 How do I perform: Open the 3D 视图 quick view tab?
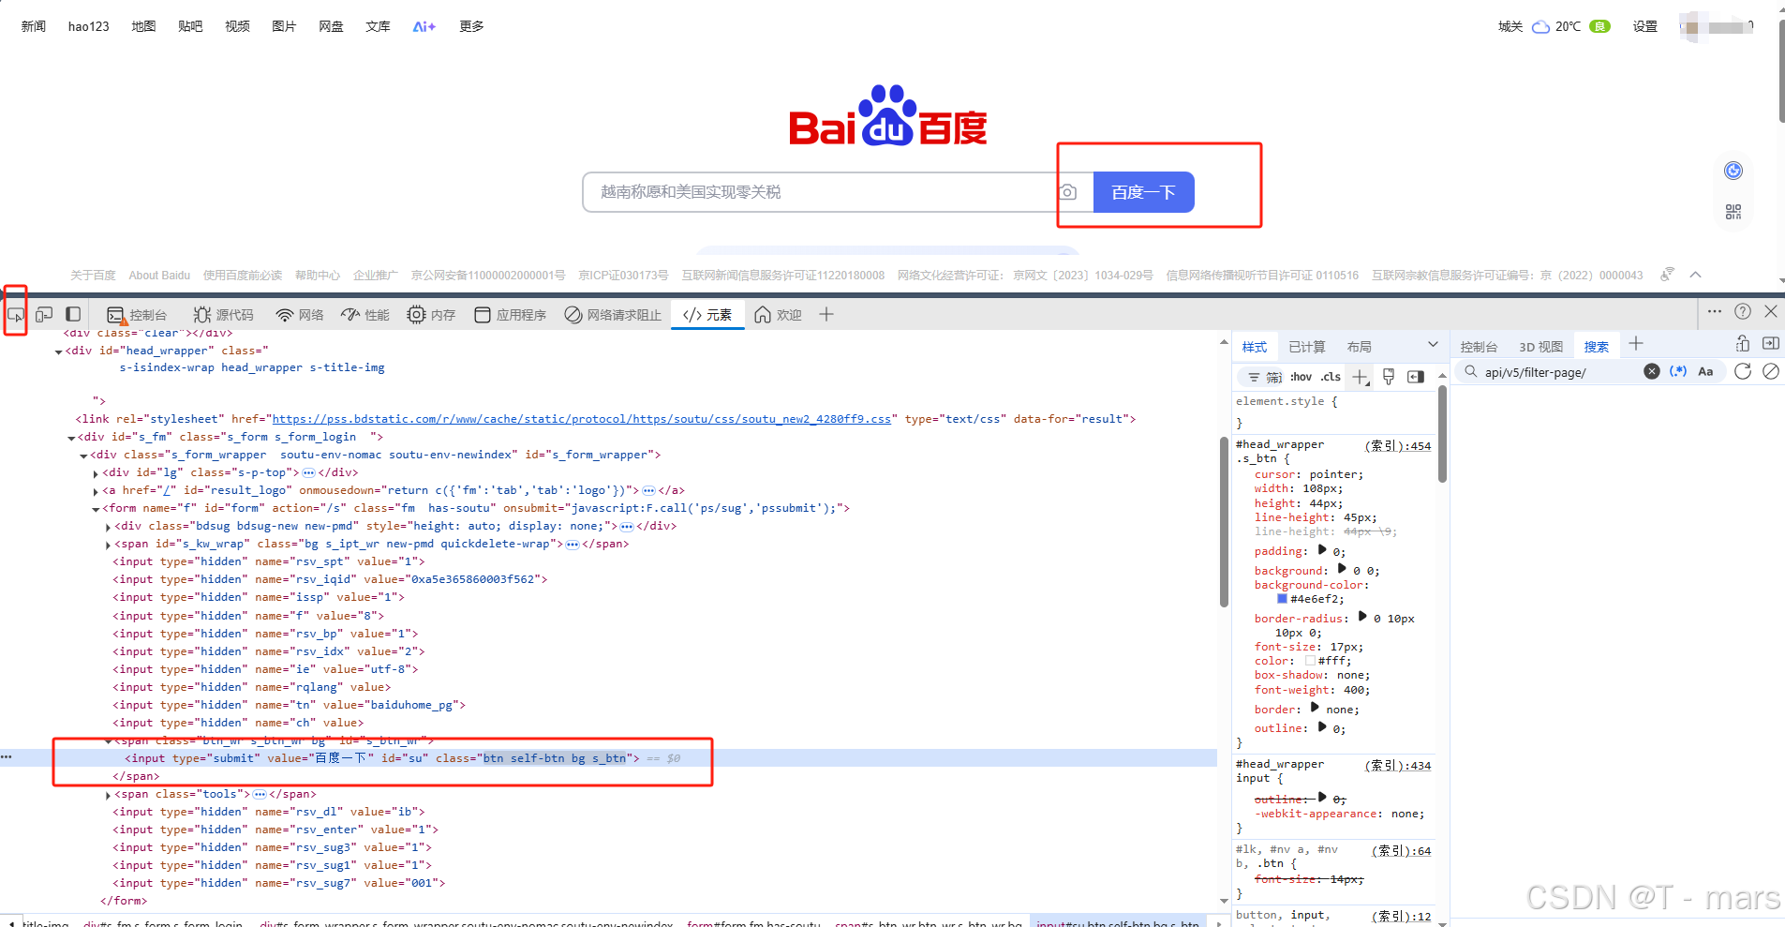1541,347
